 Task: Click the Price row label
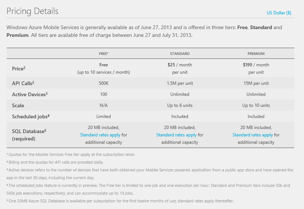[18, 68]
